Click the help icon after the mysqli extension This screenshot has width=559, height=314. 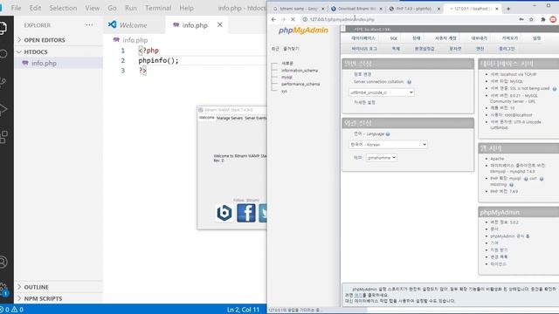(x=526, y=179)
